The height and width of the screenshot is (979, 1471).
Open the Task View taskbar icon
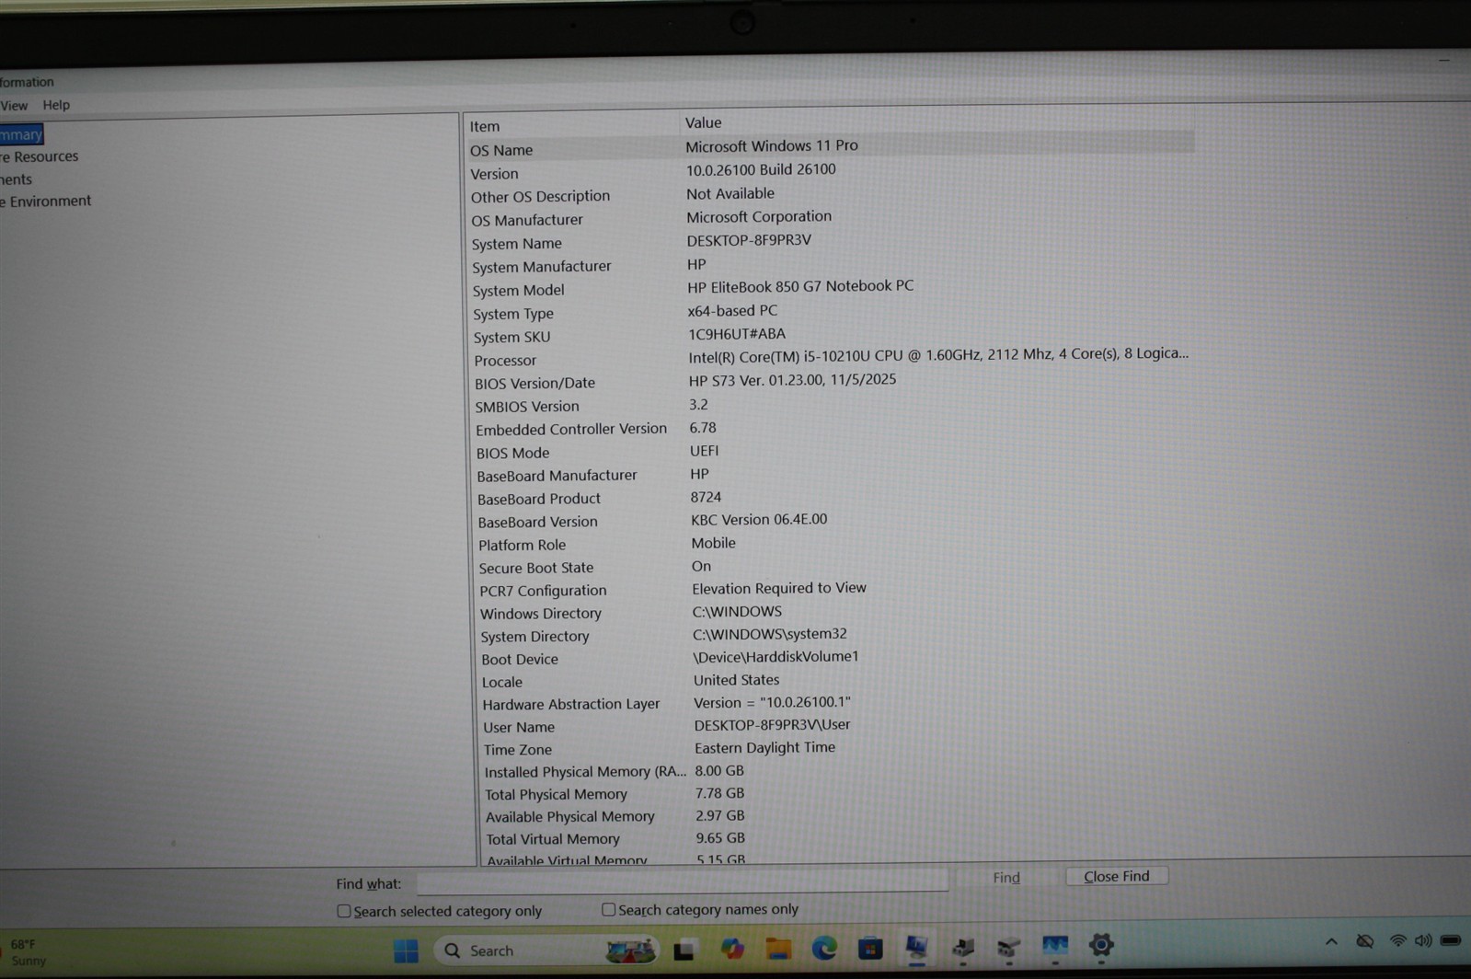684,950
